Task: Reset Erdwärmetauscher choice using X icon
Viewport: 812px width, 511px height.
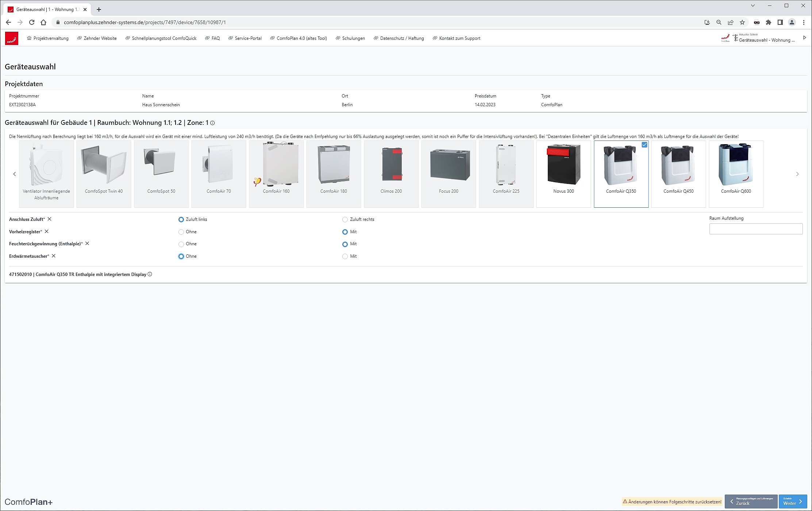Action: (x=54, y=256)
